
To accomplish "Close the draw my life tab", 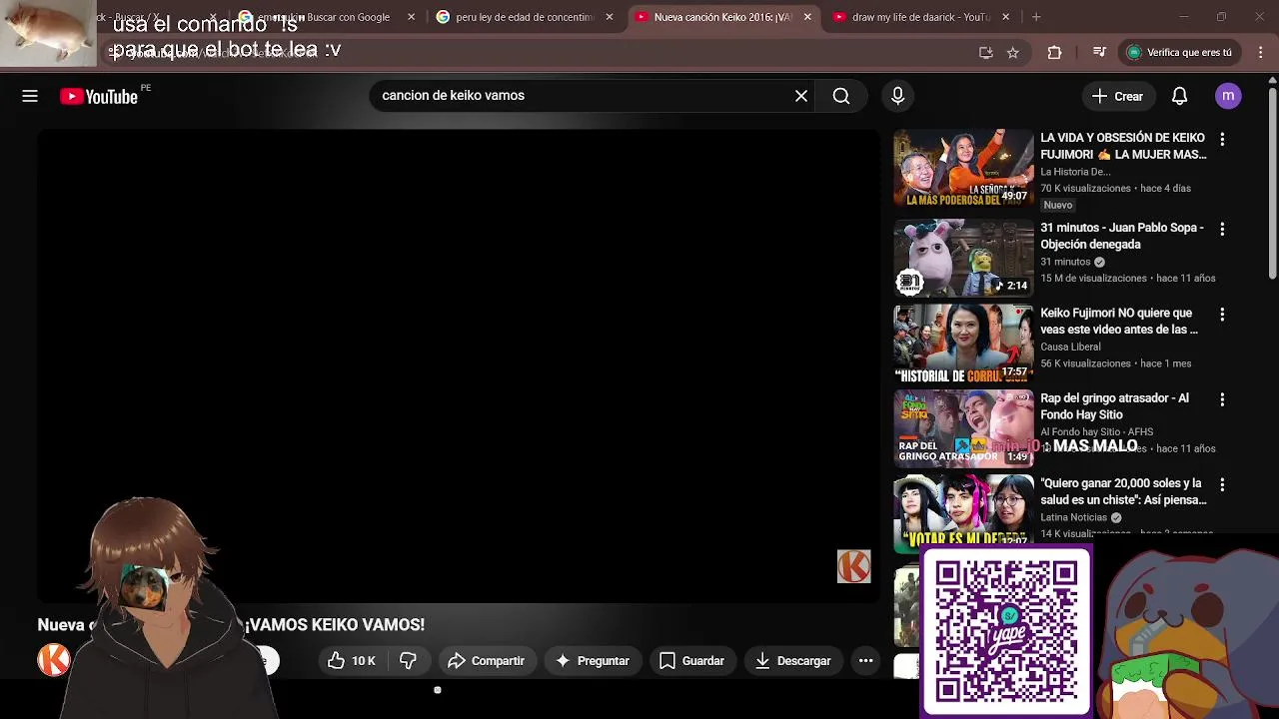I will pyautogui.click(x=1005, y=17).
